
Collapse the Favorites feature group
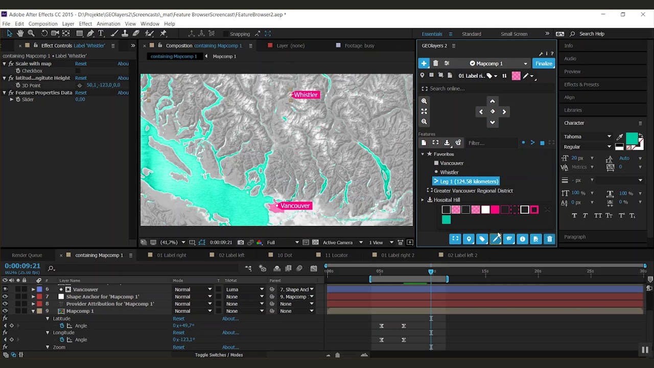[x=423, y=154]
